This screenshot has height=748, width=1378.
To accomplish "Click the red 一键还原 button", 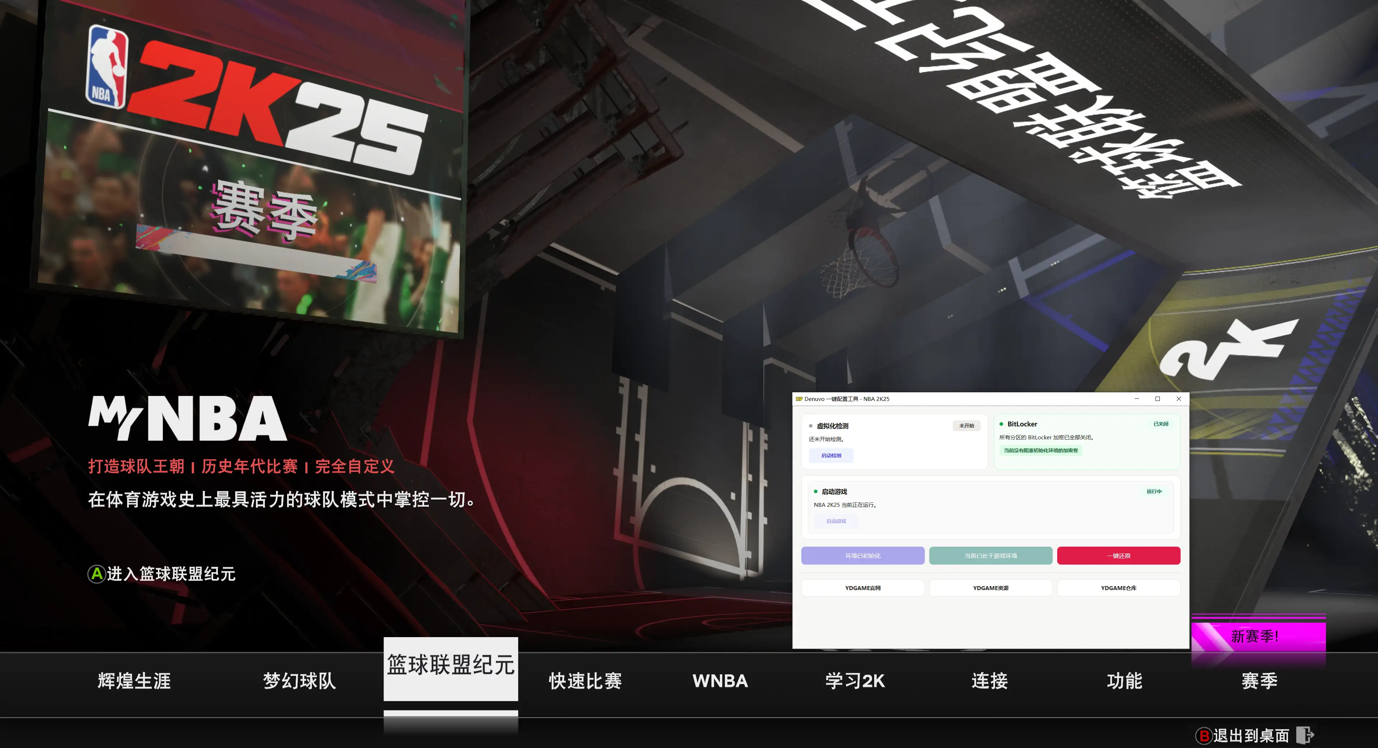I will (x=1119, y=555).
